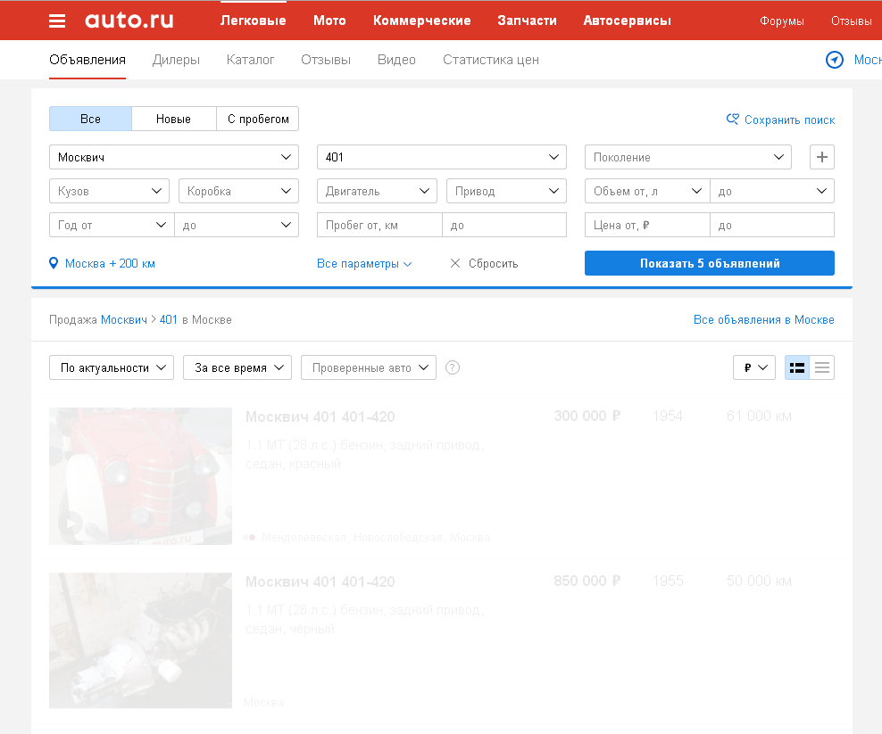Select the 'Новые' filter segment

click(174, 119)
